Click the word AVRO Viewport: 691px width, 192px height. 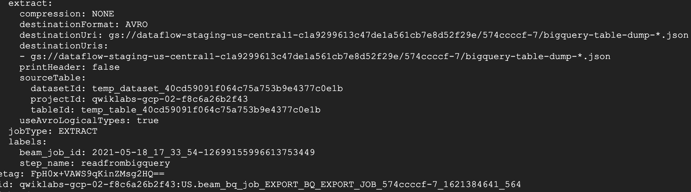click(136, 25)
